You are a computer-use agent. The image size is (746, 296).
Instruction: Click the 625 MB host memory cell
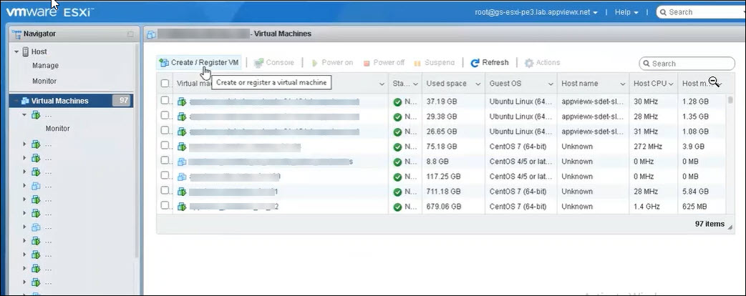point(694,207)
